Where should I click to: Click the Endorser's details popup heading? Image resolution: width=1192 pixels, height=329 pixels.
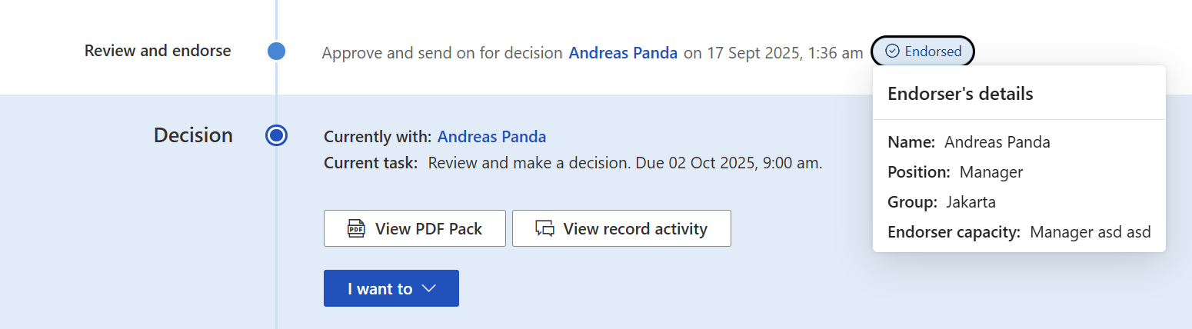click(x=960, y=94)
